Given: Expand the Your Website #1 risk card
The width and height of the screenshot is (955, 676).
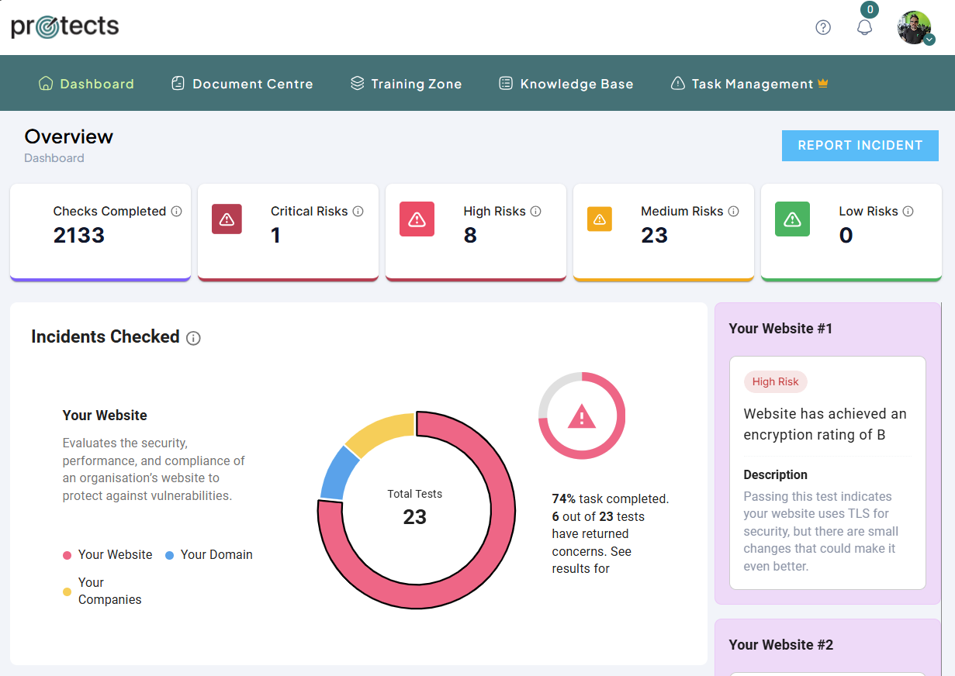Looking at the screenshot, I should (x=827, y=472).
